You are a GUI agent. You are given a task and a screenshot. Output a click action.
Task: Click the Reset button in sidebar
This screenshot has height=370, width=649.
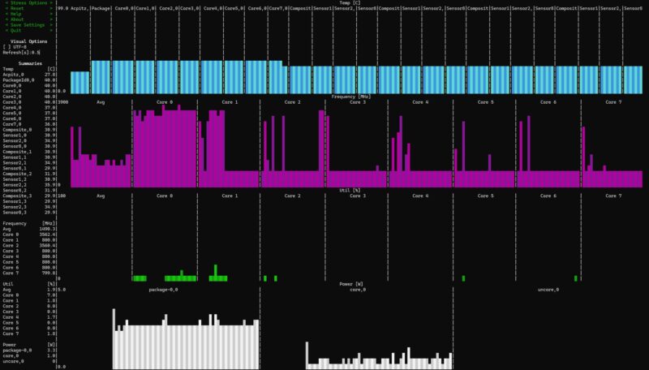click(28, 8)
